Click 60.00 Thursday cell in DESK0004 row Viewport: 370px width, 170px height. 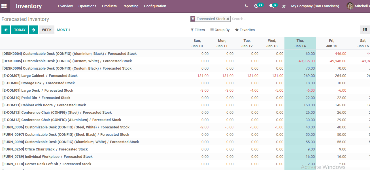(x=310, y=54)
